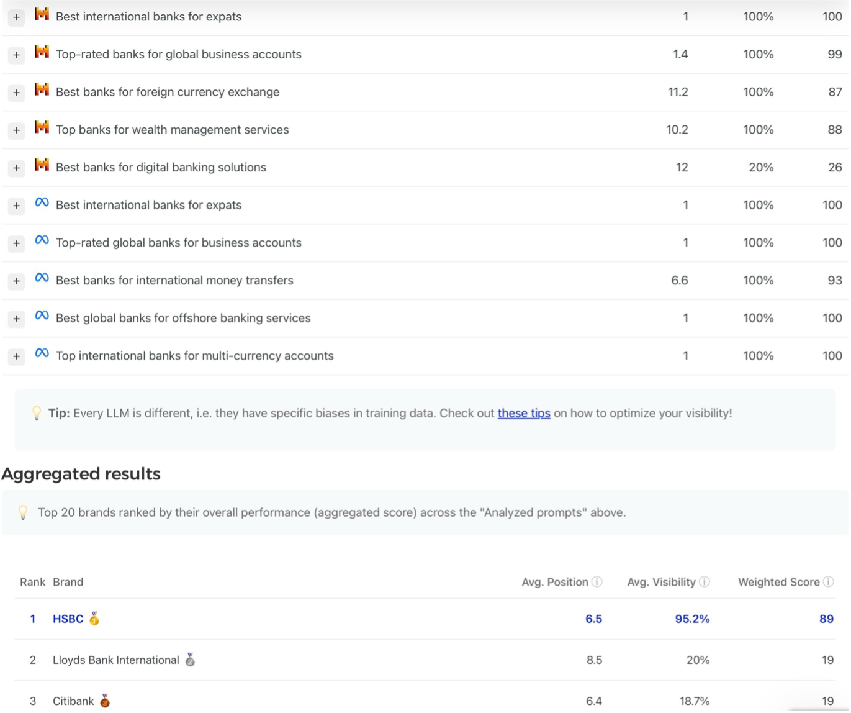The height and width of the screenshot is (713, 851).
Task: Click the Avg. Visibility info icon
Action: 705,582
